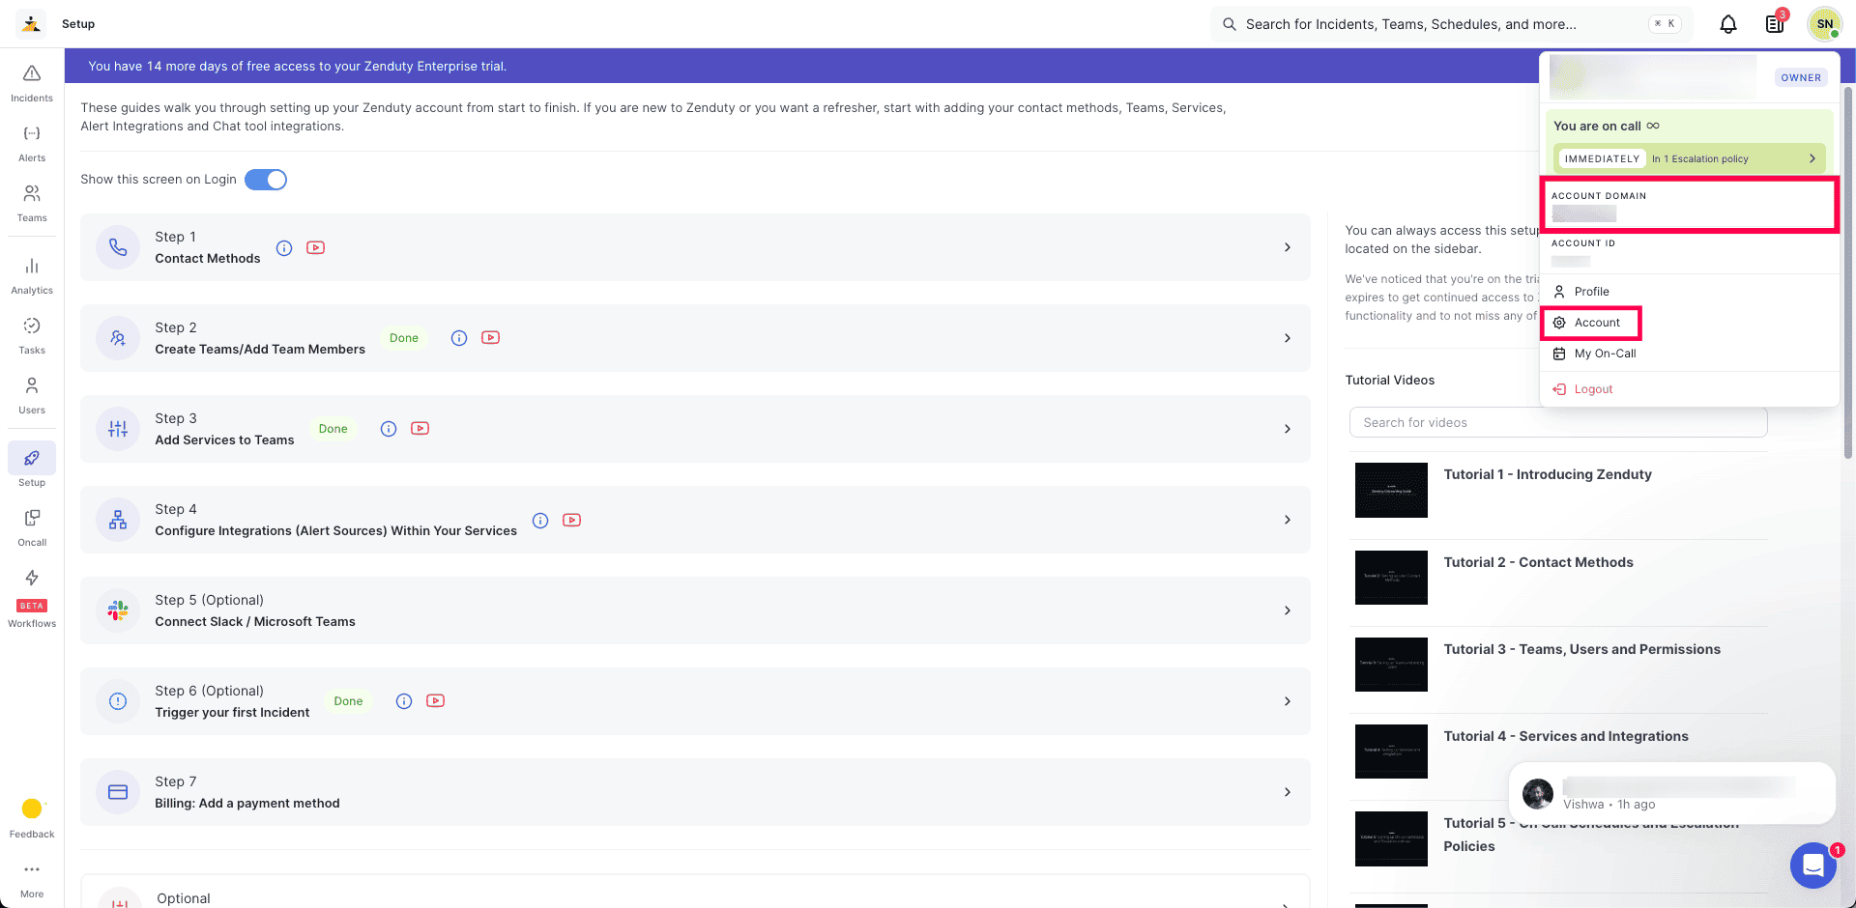The width and height of the screenshot is (1856, 908).
Task: Open the chat message from Vishwa
Action: 1671,793
